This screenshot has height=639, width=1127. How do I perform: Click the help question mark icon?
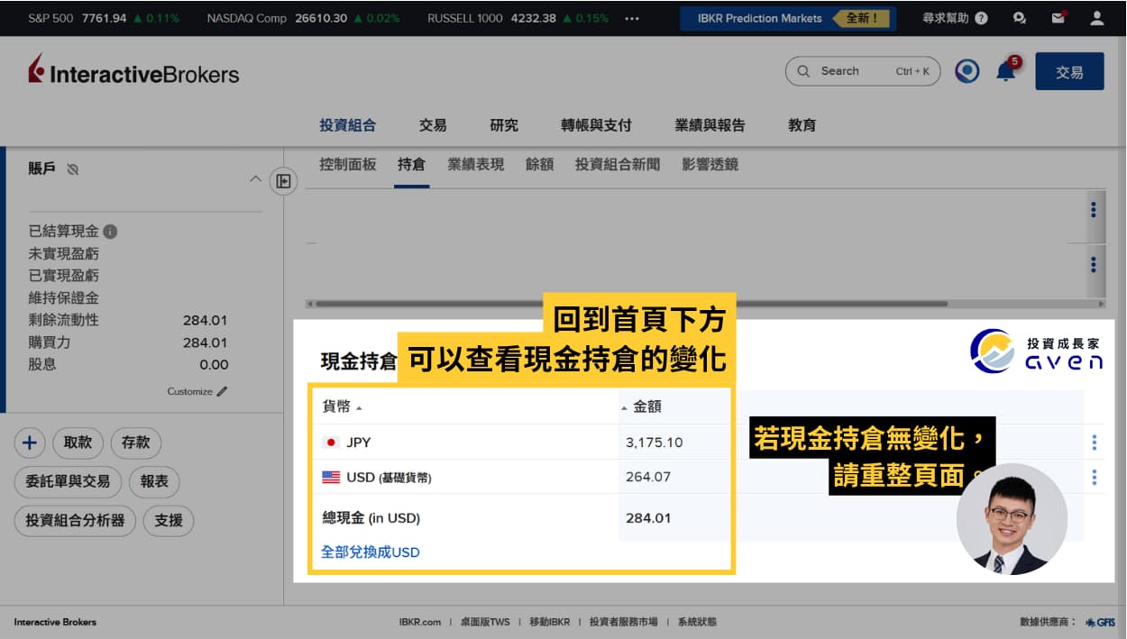[x=981, y=18]
